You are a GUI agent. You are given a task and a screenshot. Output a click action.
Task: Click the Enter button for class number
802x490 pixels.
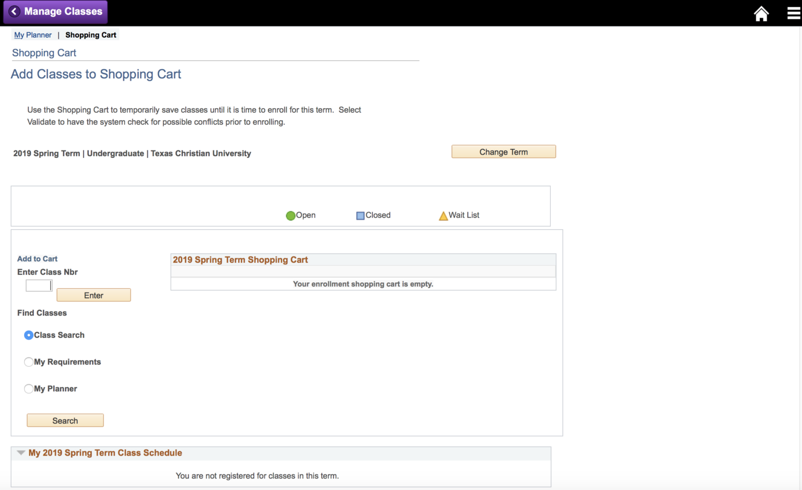pyautogui.click(x=93, y=295)
